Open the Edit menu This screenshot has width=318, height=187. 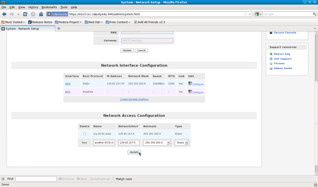coord(12,7)
